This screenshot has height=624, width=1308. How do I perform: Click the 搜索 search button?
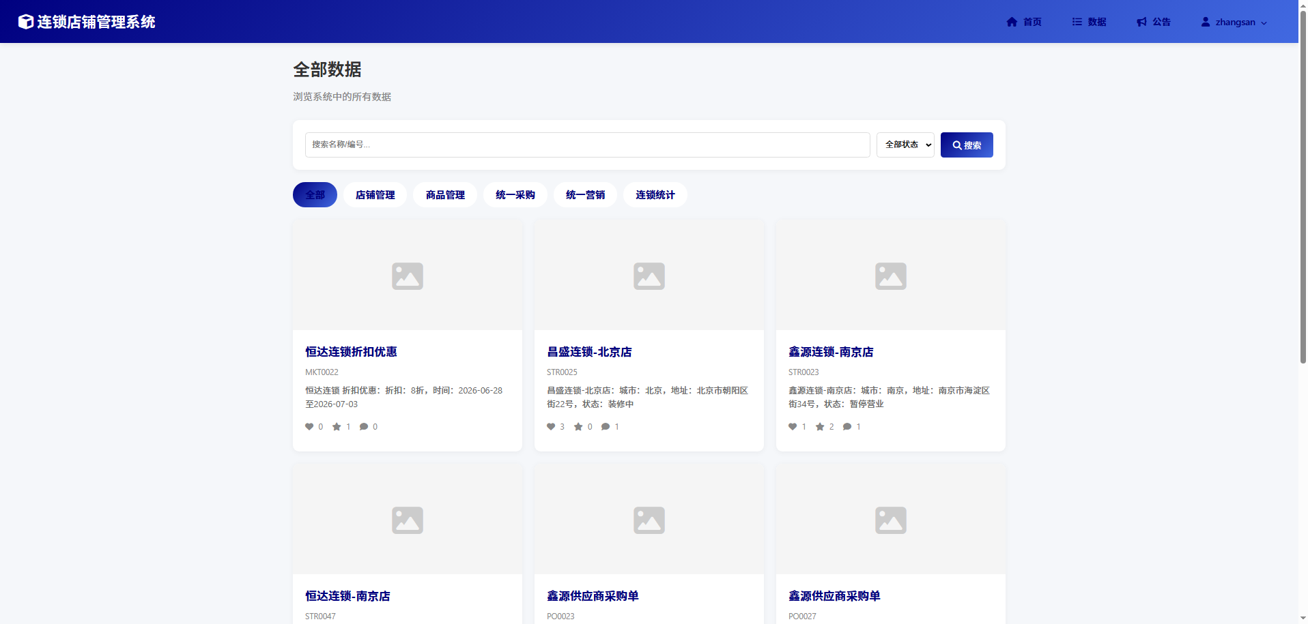[967, 145]
